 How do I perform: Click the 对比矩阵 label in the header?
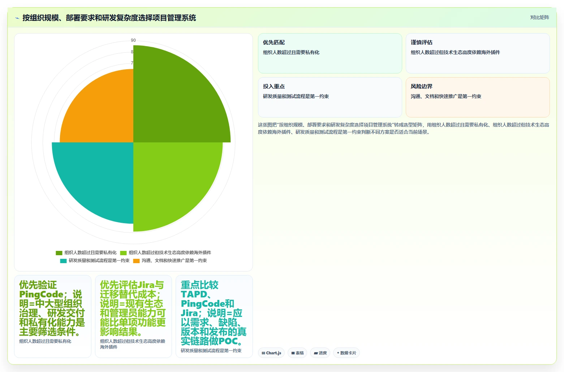pyautogui.click(x=539, y=17)
